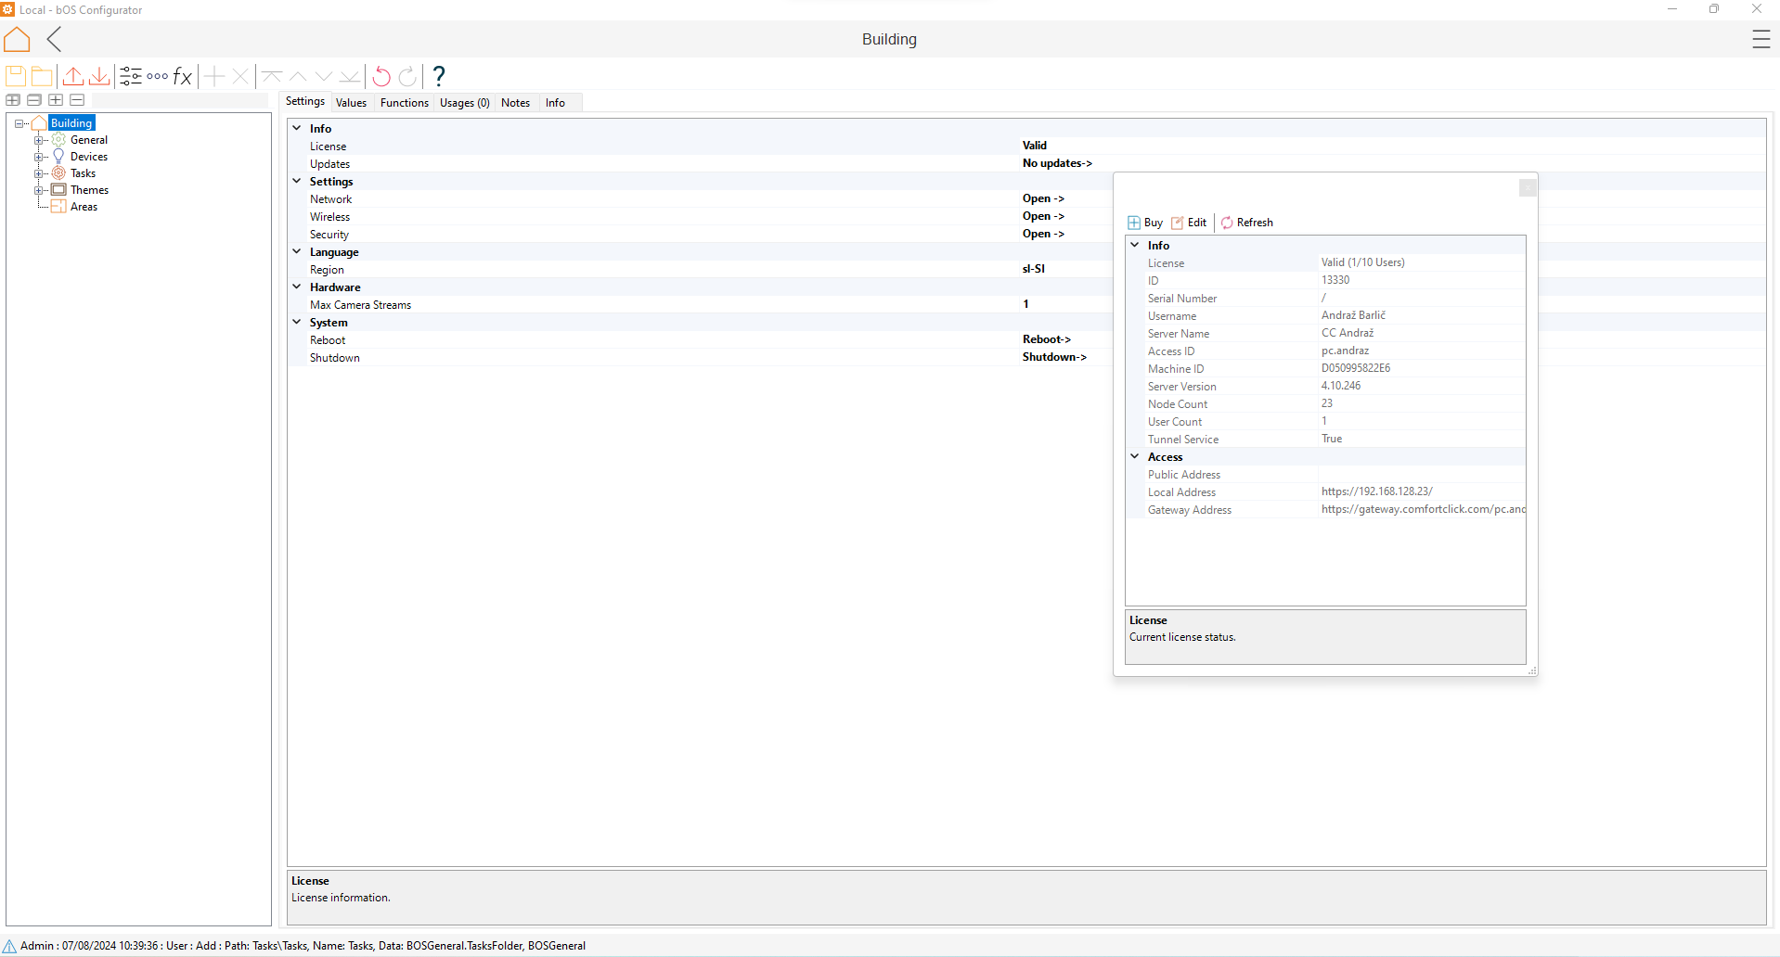Viewport: 1780px width, 957px height.
Task: Click the Network Open -> link
Action: pos(1043,198)
